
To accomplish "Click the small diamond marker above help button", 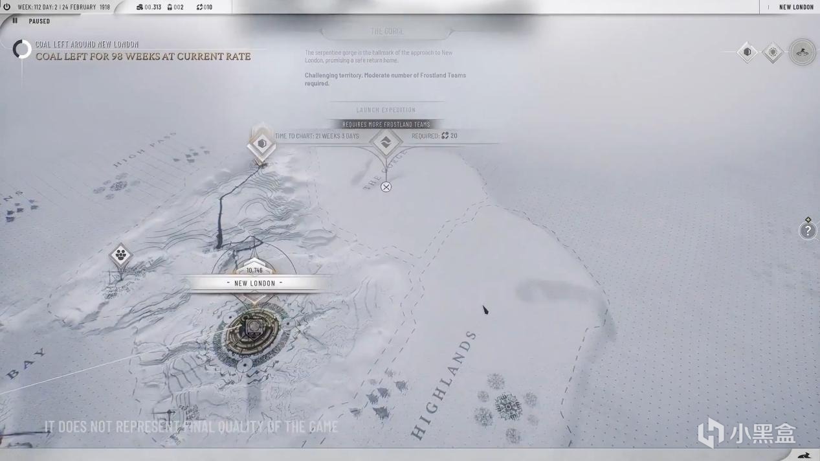I will (x=808, y=220).
